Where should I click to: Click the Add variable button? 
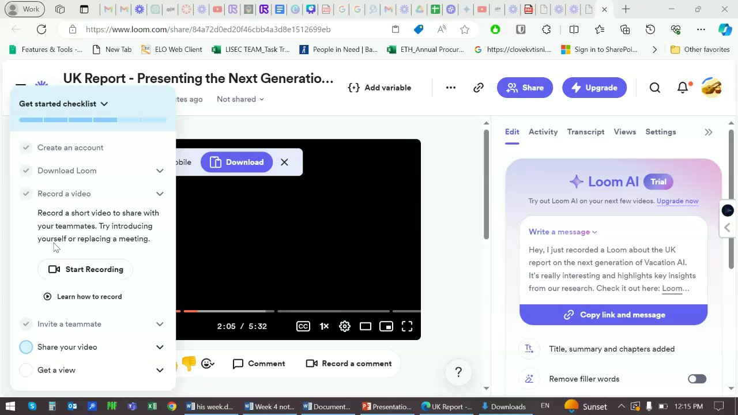tap(379, 88)
